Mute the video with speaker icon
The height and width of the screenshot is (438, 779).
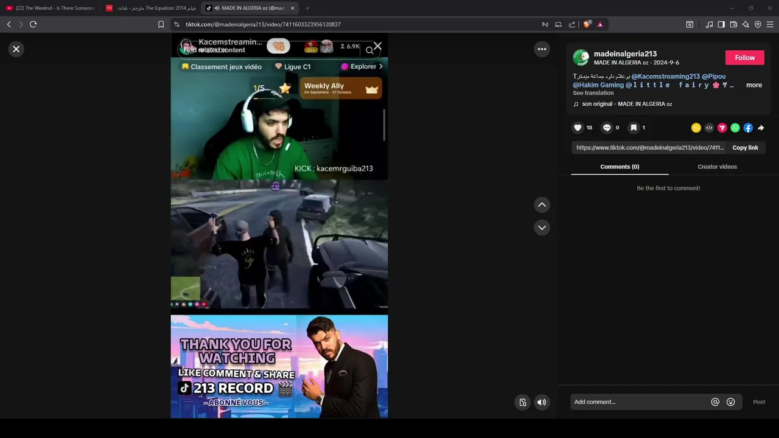(542, 402)
